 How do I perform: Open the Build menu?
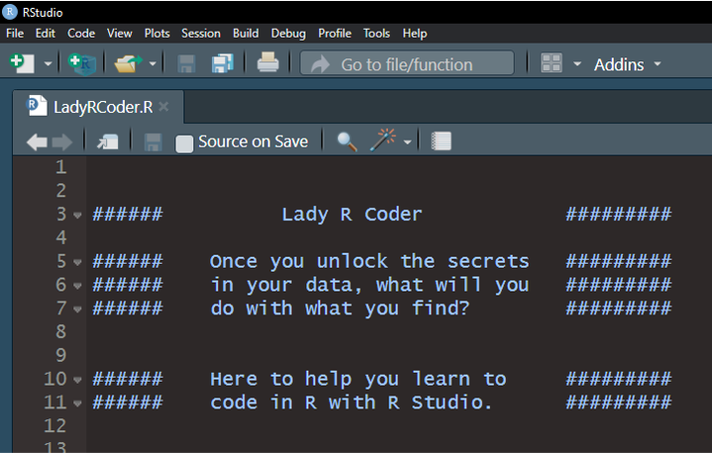246,33
